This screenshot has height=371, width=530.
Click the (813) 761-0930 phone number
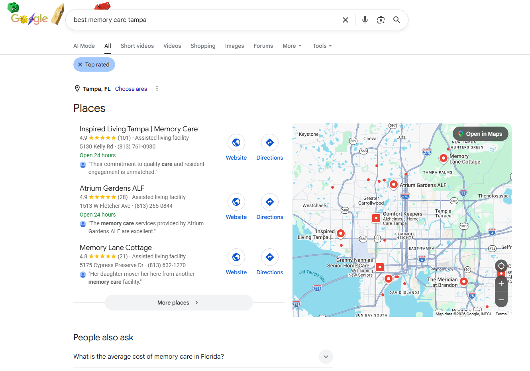(136, 146)
